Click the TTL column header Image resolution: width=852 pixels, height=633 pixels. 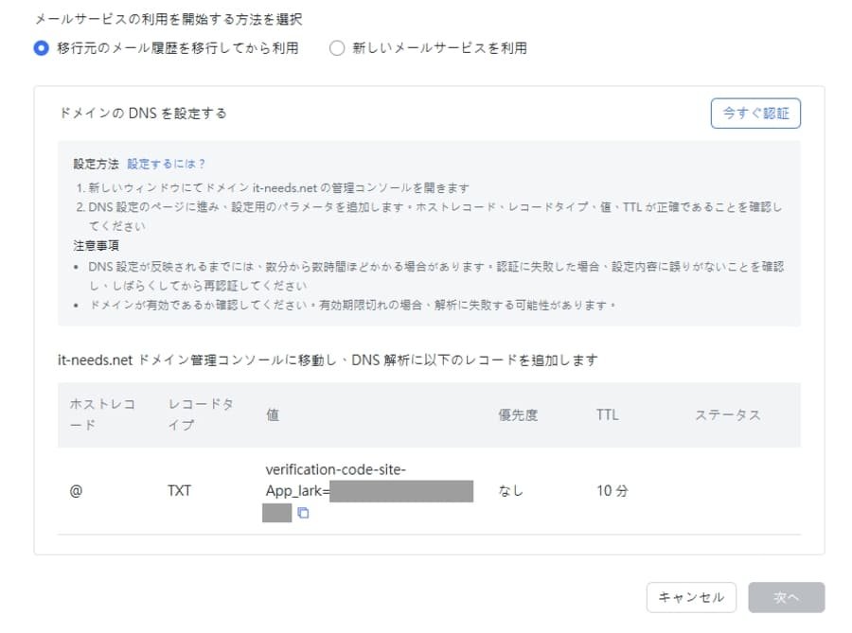coord(606,414)
